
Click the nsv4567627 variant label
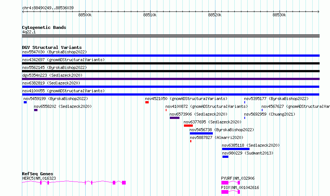[296, 106]
